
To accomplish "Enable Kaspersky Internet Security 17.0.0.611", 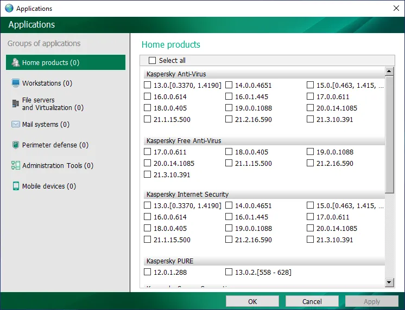I will pyautogui.click(x=310, y=217).
